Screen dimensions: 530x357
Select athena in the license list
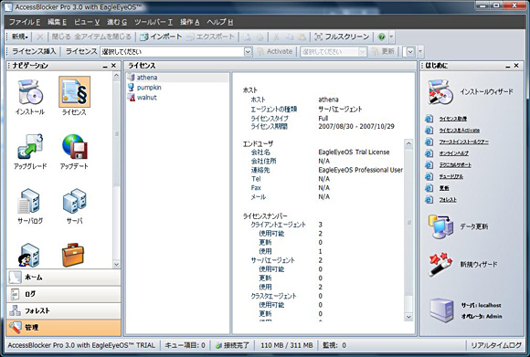pyautogui.click(x=177, y=78)
